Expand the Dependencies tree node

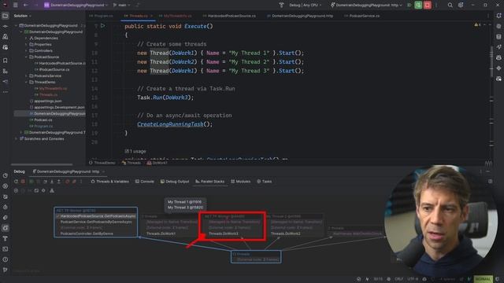[26, 39]
